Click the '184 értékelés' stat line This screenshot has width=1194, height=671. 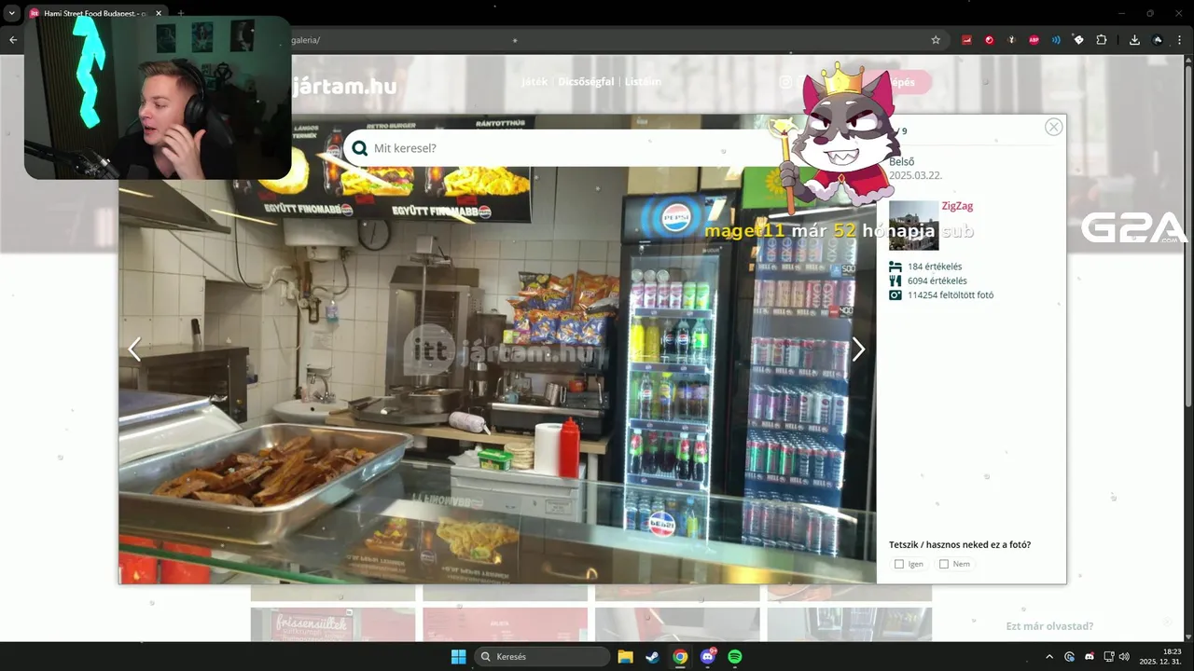tap(935, 267)
